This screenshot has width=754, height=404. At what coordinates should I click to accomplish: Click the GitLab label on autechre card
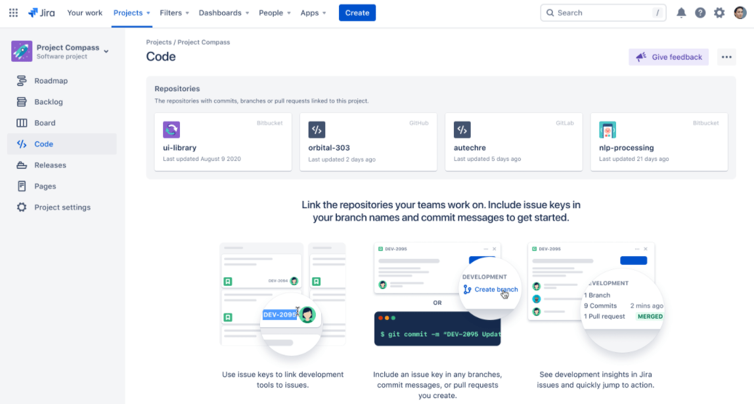[565, 123]
